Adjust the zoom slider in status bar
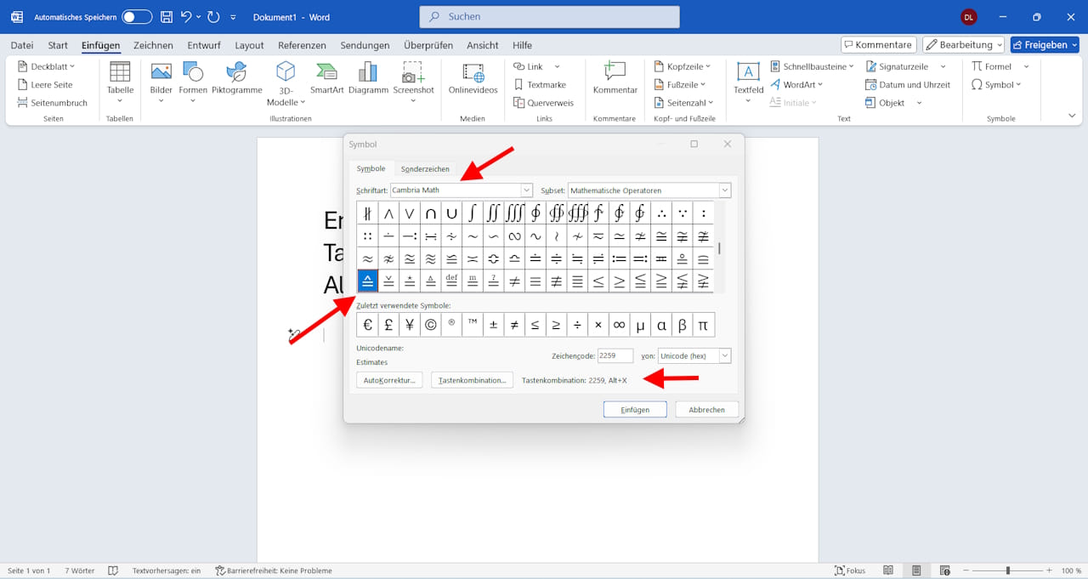Screen dimensions: 1088x579 click(1008, 570)
